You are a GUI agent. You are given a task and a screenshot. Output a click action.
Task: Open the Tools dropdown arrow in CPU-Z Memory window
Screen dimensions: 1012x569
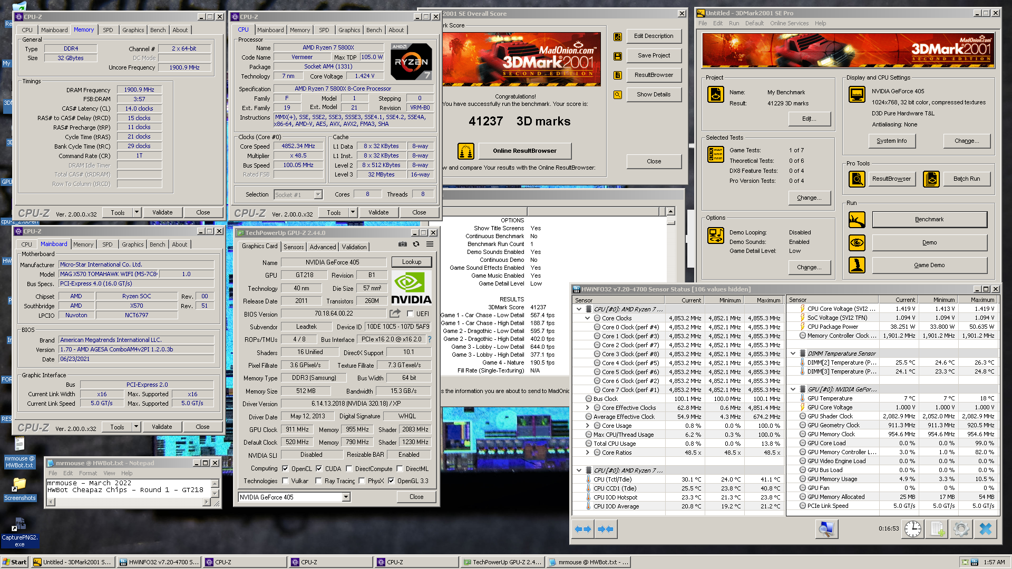tap(137, 212)
